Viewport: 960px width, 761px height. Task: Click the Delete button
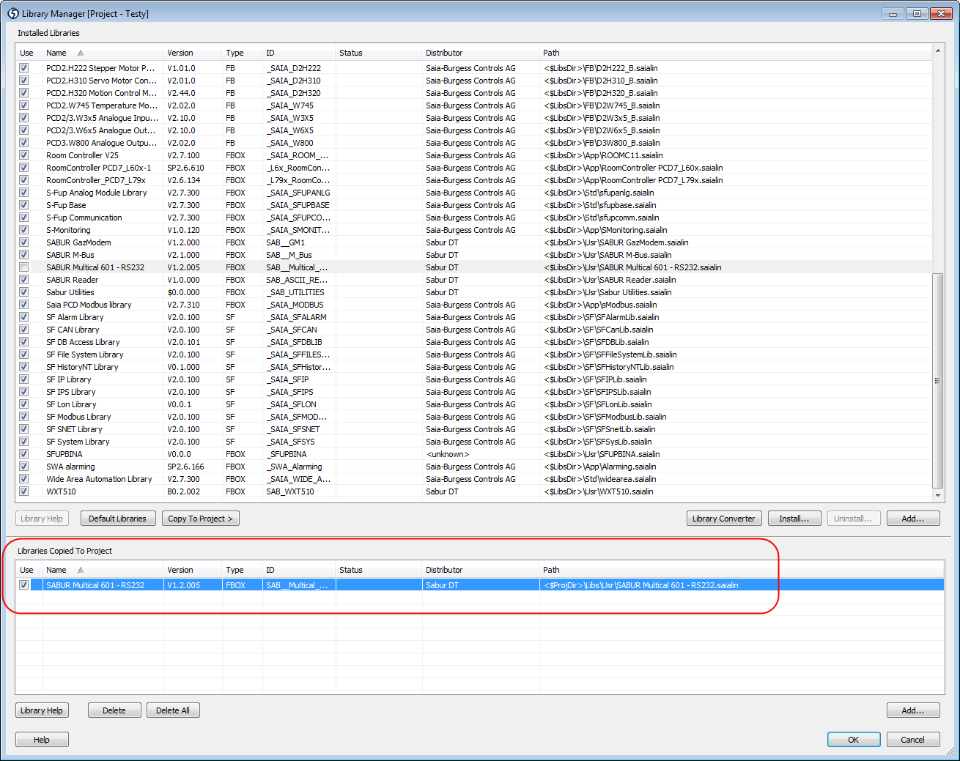114,710
